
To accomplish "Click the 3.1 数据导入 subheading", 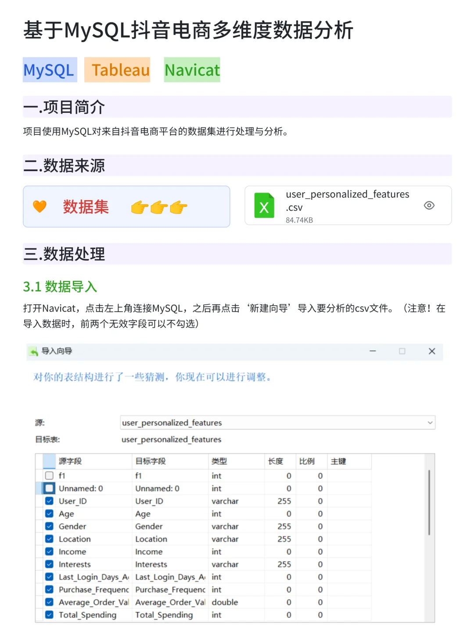I will 60,287.
